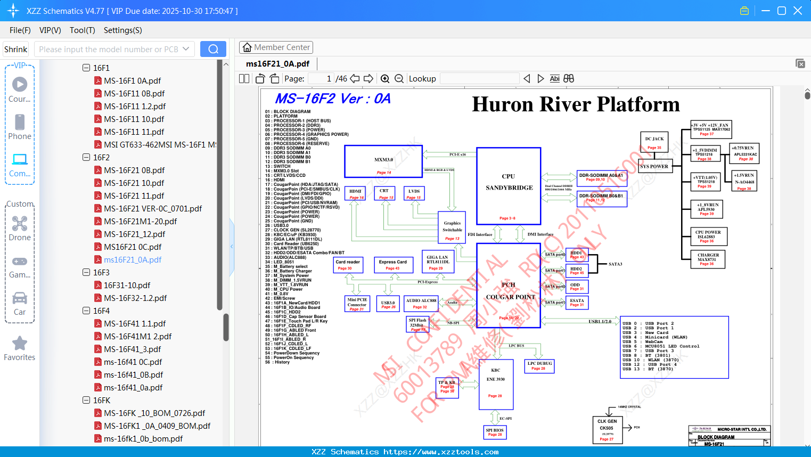
Task: Open binoculars search icon
Action: pyautogui.click(x=569, y=79)
